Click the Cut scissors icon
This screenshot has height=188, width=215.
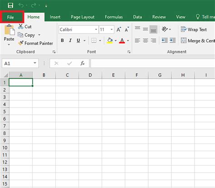(x=20, y=26)
